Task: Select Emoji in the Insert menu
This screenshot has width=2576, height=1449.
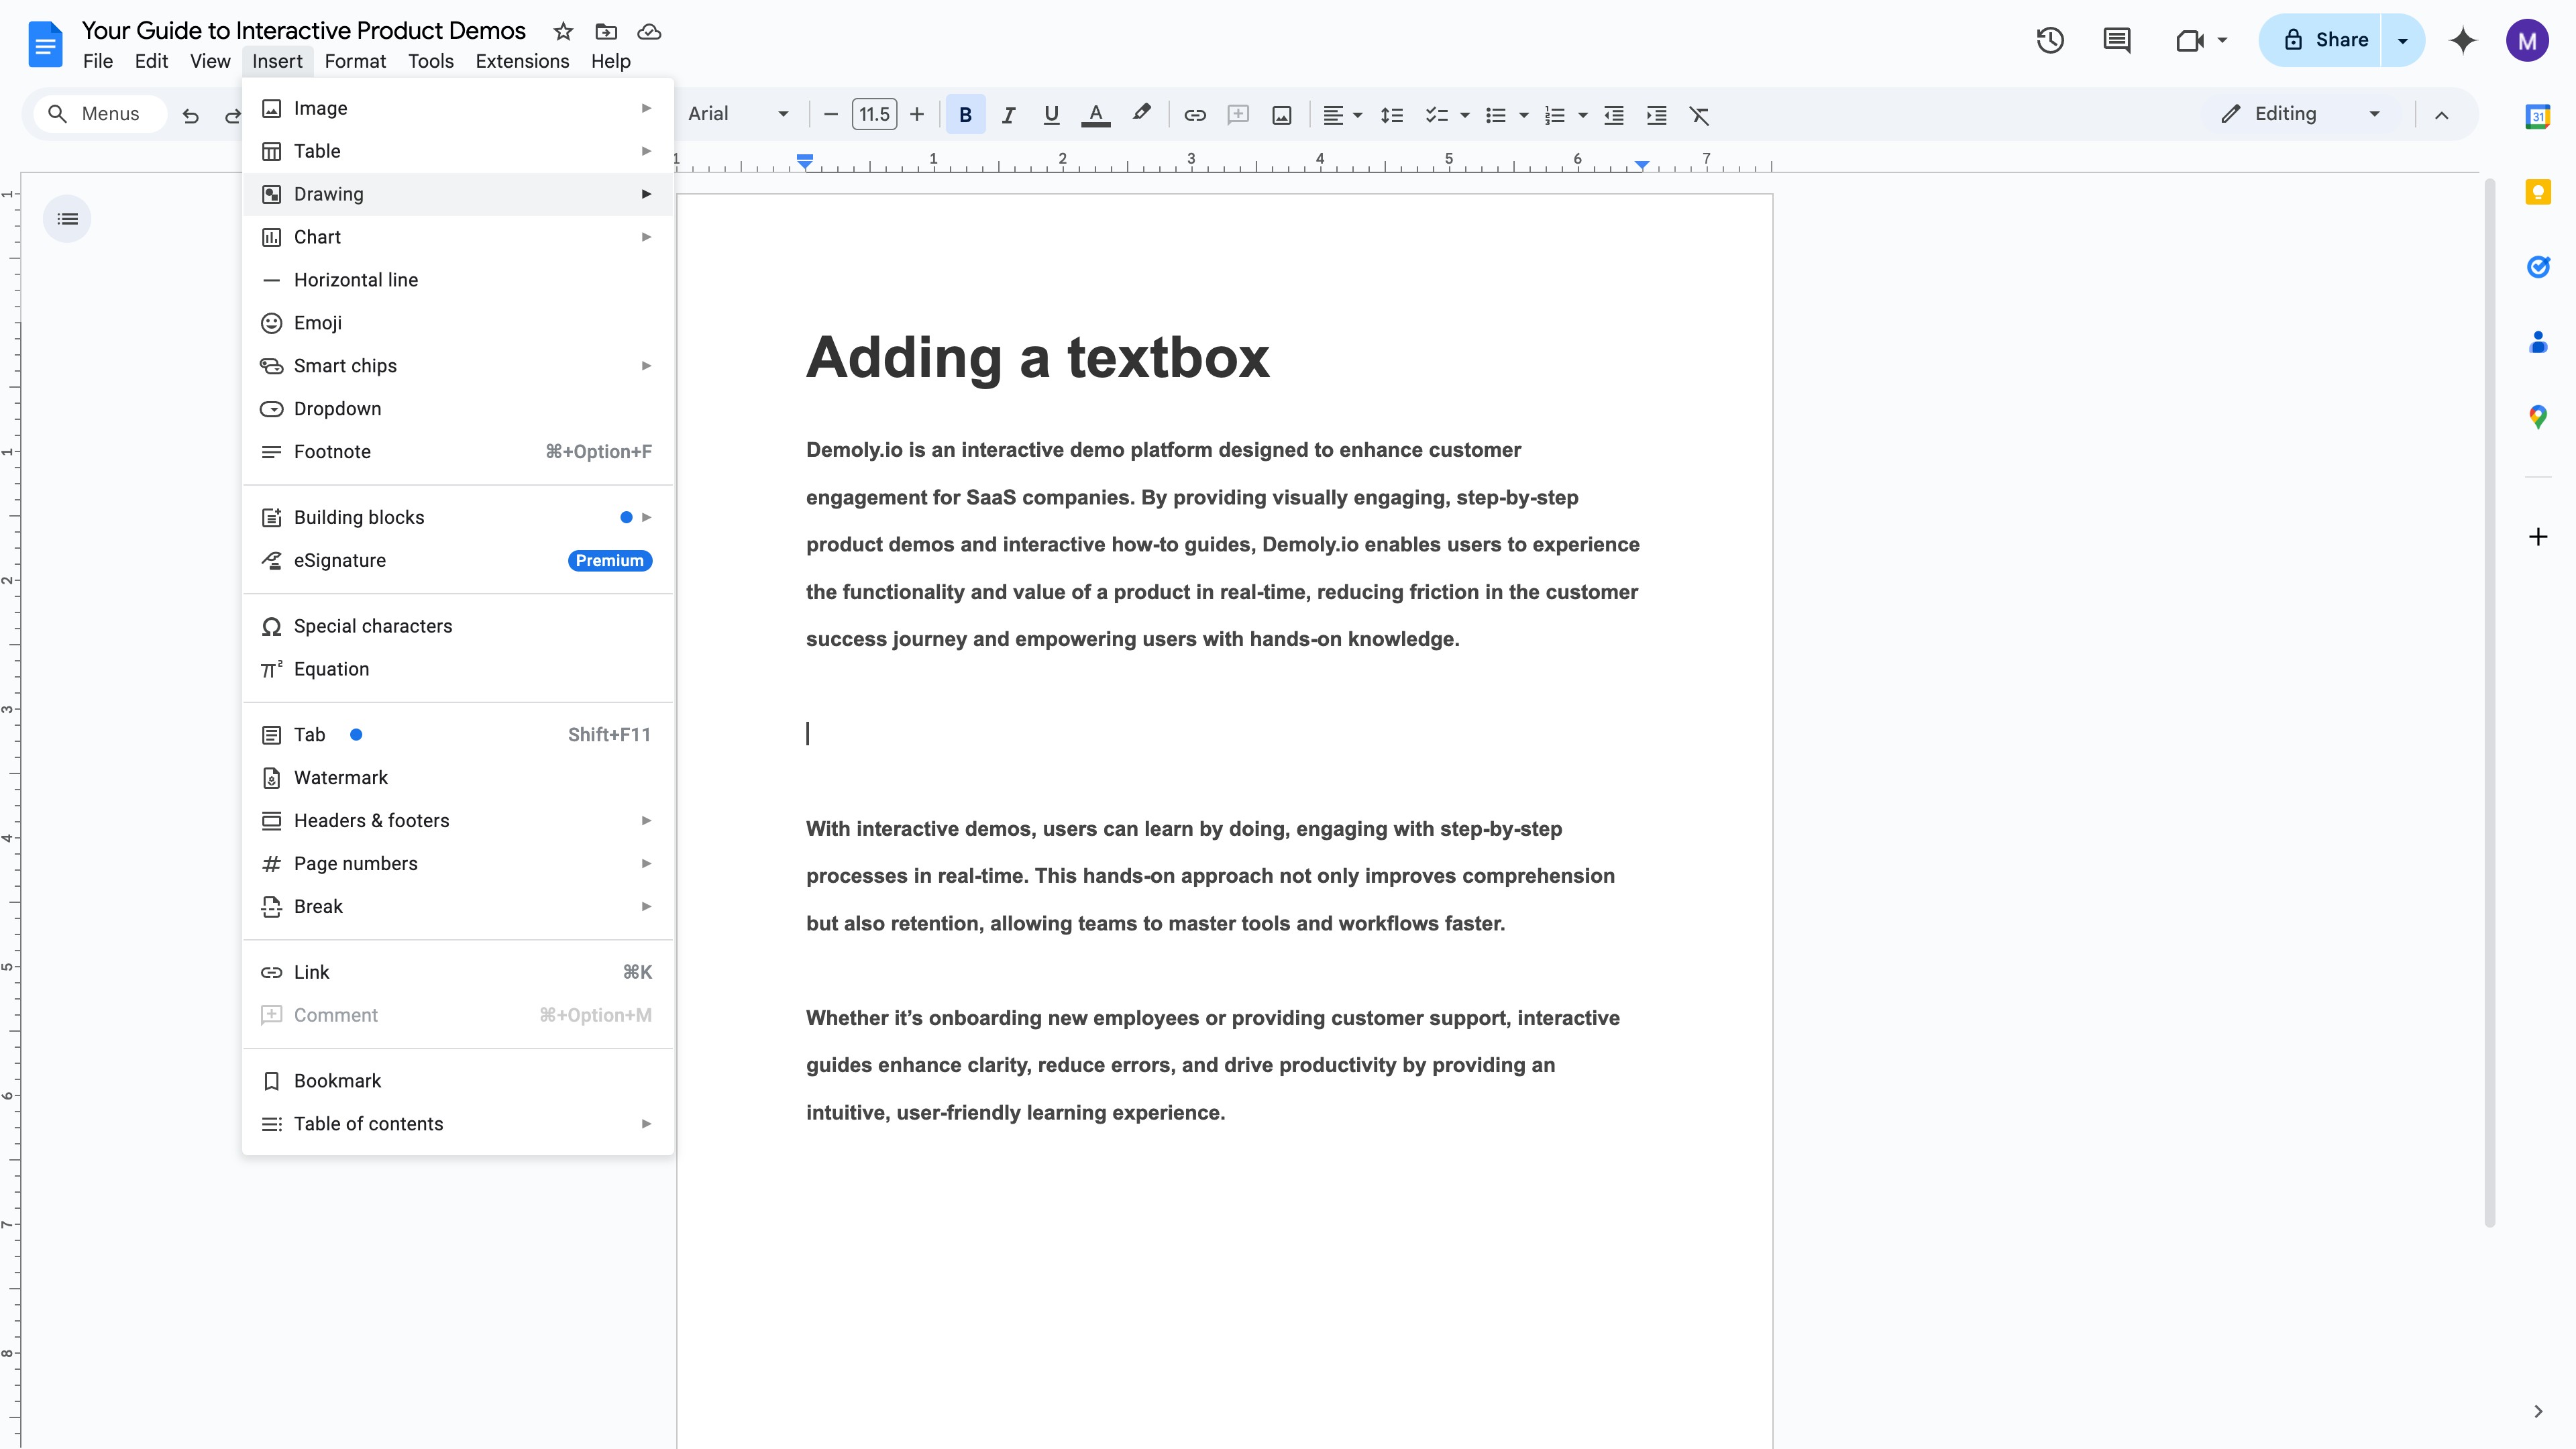Action: pyautogui.click(x=457, y=323)
